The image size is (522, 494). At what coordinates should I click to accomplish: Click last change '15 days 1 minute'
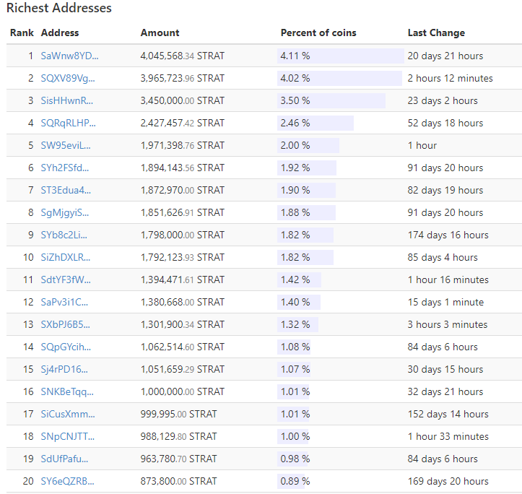pyautogui.click(x=445, y=302)
